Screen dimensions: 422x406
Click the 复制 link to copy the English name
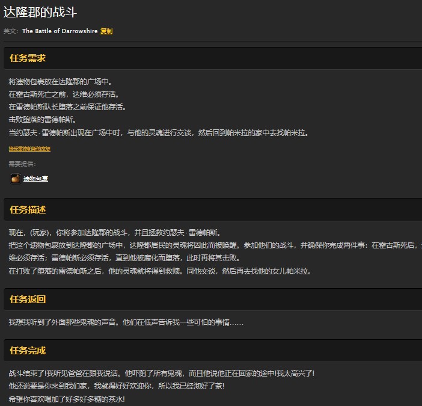[x=106, y=31]
